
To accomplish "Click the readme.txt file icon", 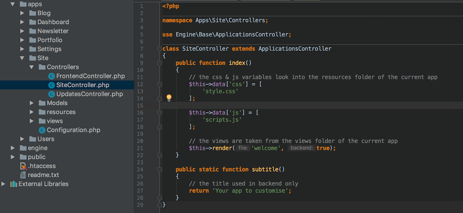I will 23,175.
